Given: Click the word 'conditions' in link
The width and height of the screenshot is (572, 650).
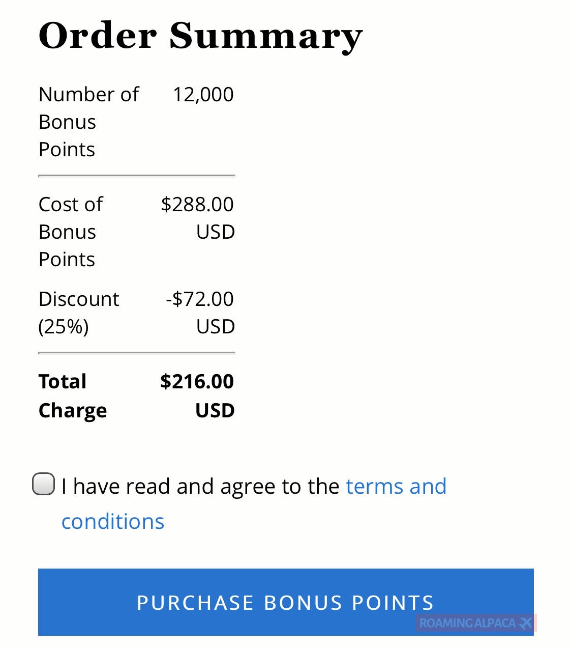Looking at the screenshot, I should click(112, 521).
